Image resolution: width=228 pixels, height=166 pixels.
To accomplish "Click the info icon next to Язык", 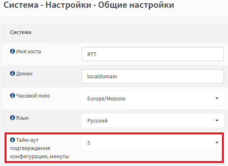I will click(x=12, y=118).
